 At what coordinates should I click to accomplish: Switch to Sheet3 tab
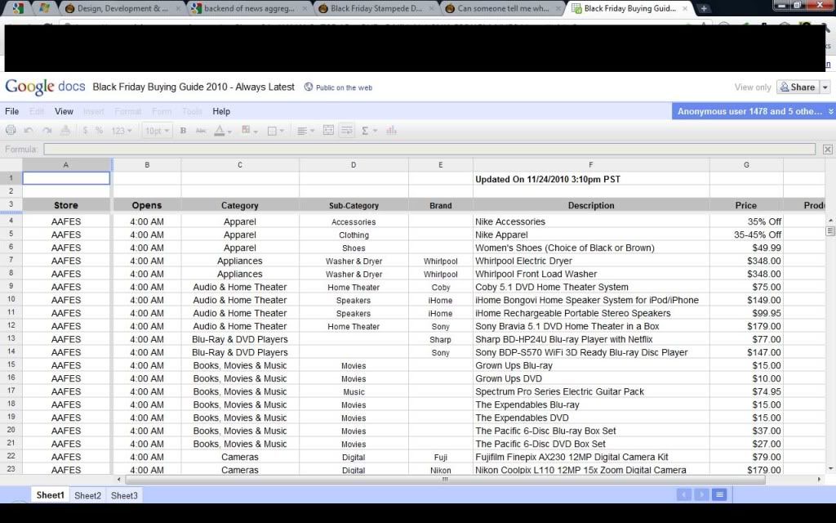pos(124,495)
